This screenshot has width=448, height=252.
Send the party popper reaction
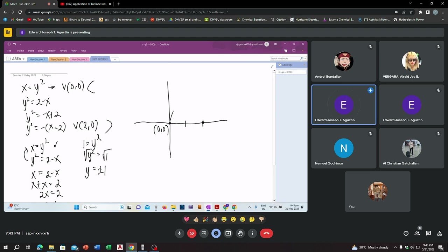point(205,219)
